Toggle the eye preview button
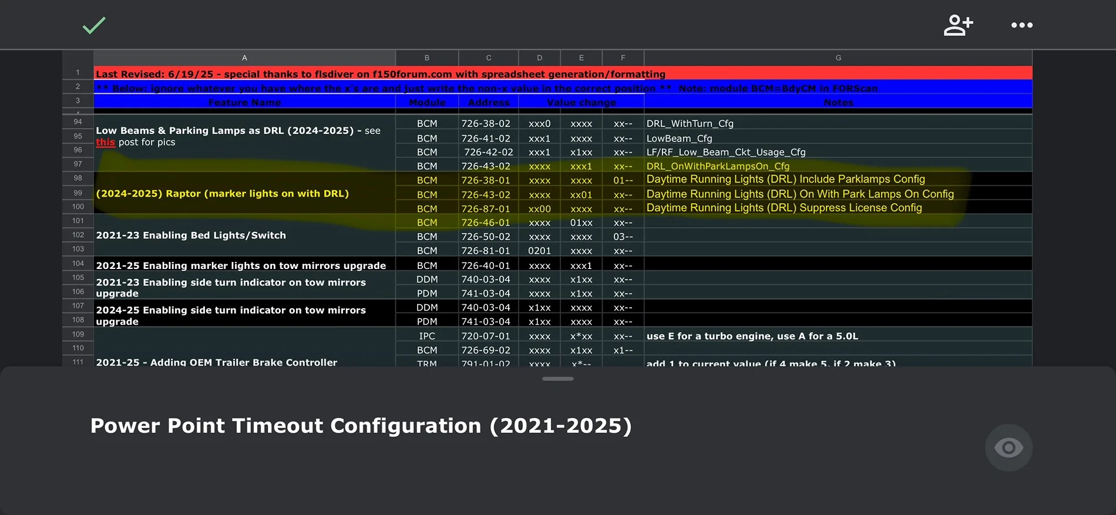Screen dimensions: 1116x515 tap(1008, 448)
